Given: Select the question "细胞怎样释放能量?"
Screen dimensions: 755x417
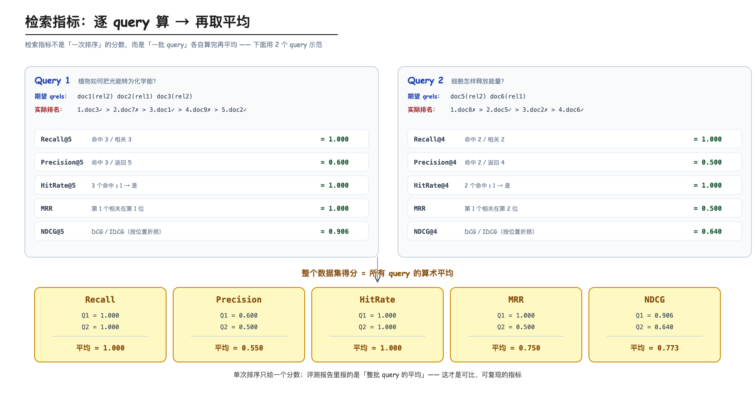Looking at the screenshot, I should (x=478, y=81).
